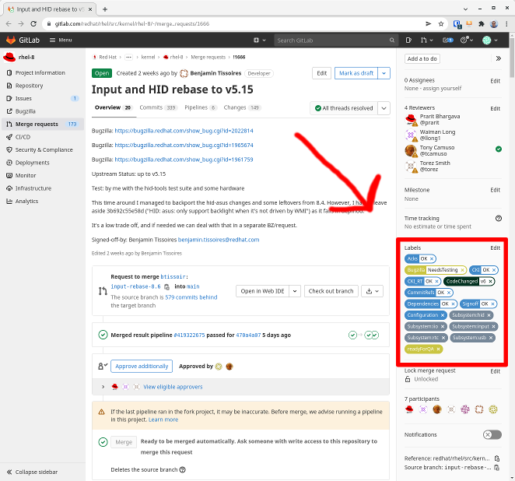This screenshot has height=481, width=515.
Task: Click the Approve additionally button
Action: [x=141, y=366]
